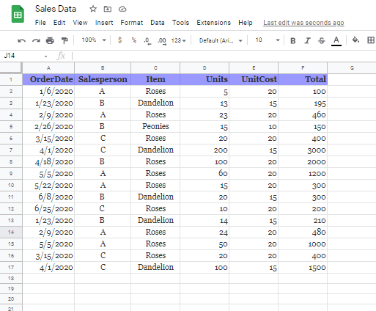Open the File menu
Viewport: 376px width, 311px height.
click(40, 23)
